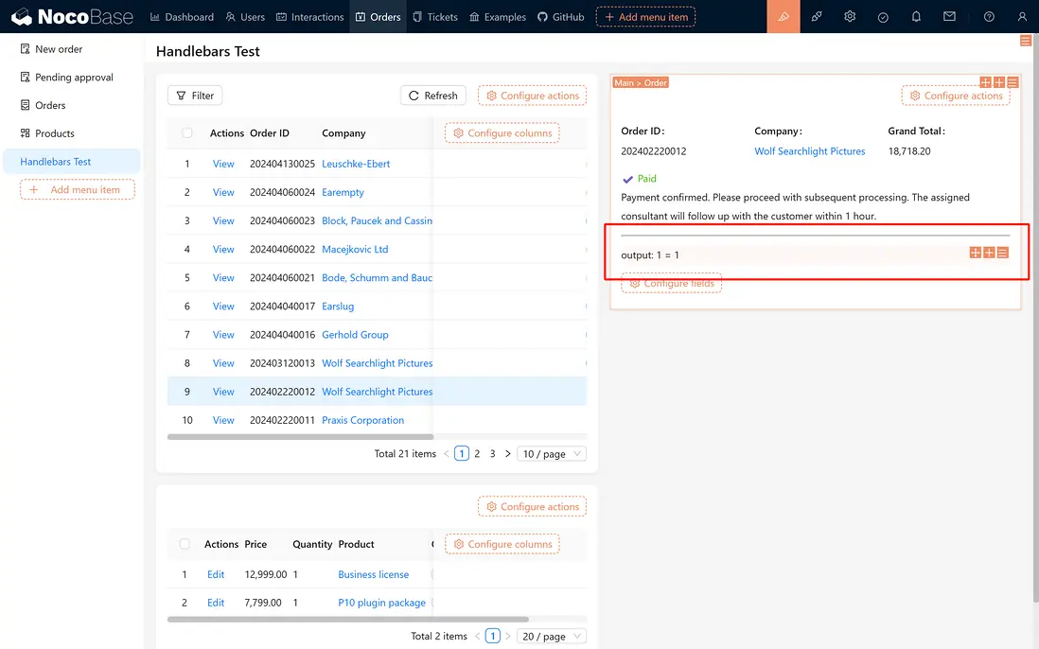Open the notifications bell
The image size is (1039, 649).
click(916, 17)
